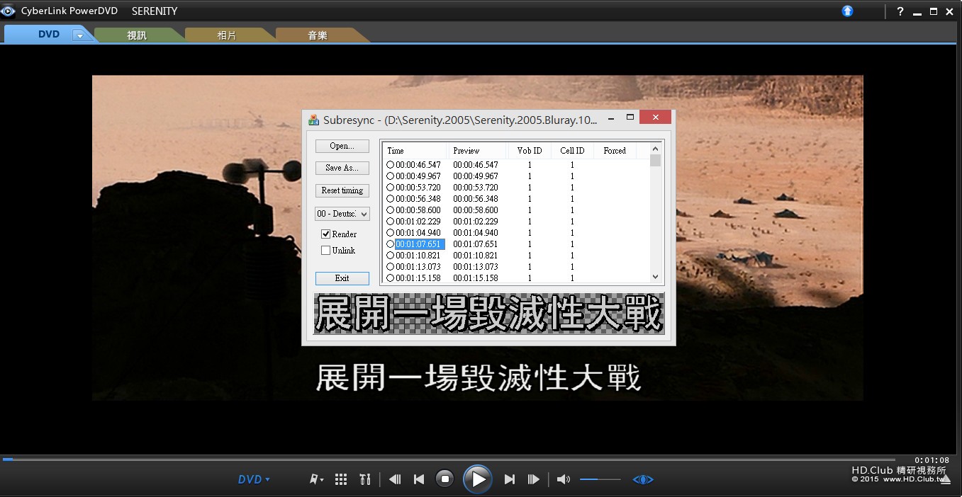Click the Time column header
962x497 pixels.
click(x=415, y=151)
